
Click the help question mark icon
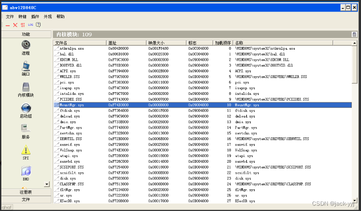pyautogui.click(x=39, y=24)
